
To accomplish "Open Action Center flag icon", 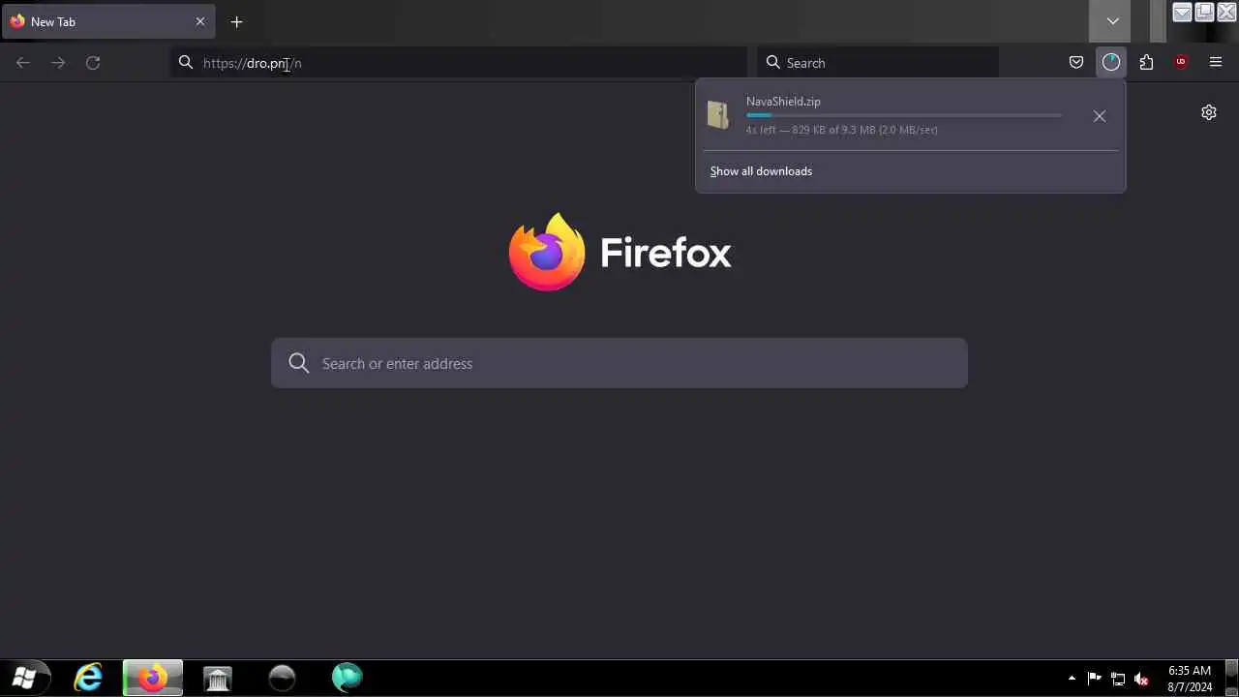I will (1095, 679).
